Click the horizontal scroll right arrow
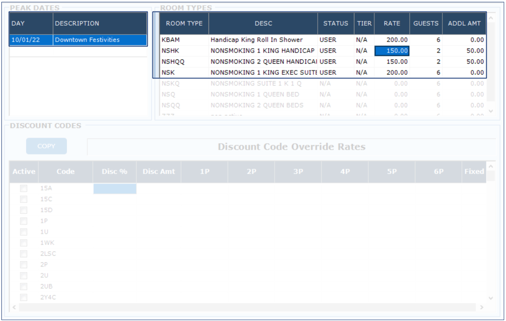This screenshot has height=321, width=506. (482, 308)
